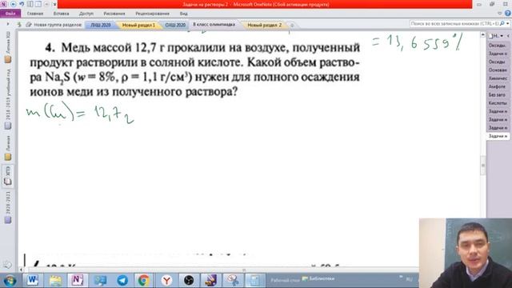Image resolution: width=512 pixels, height=288 pixels.
Task: Open the Вставка ribbon tab
Action: click(x=61, y=14)
